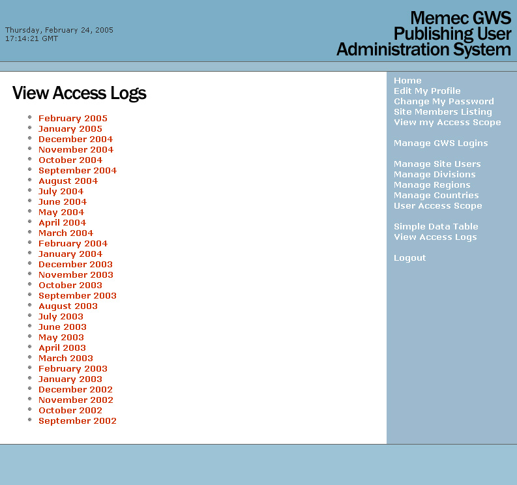Click the View Access Logs page heading
This screenshot has height=485, width=517.
point(79,93)
